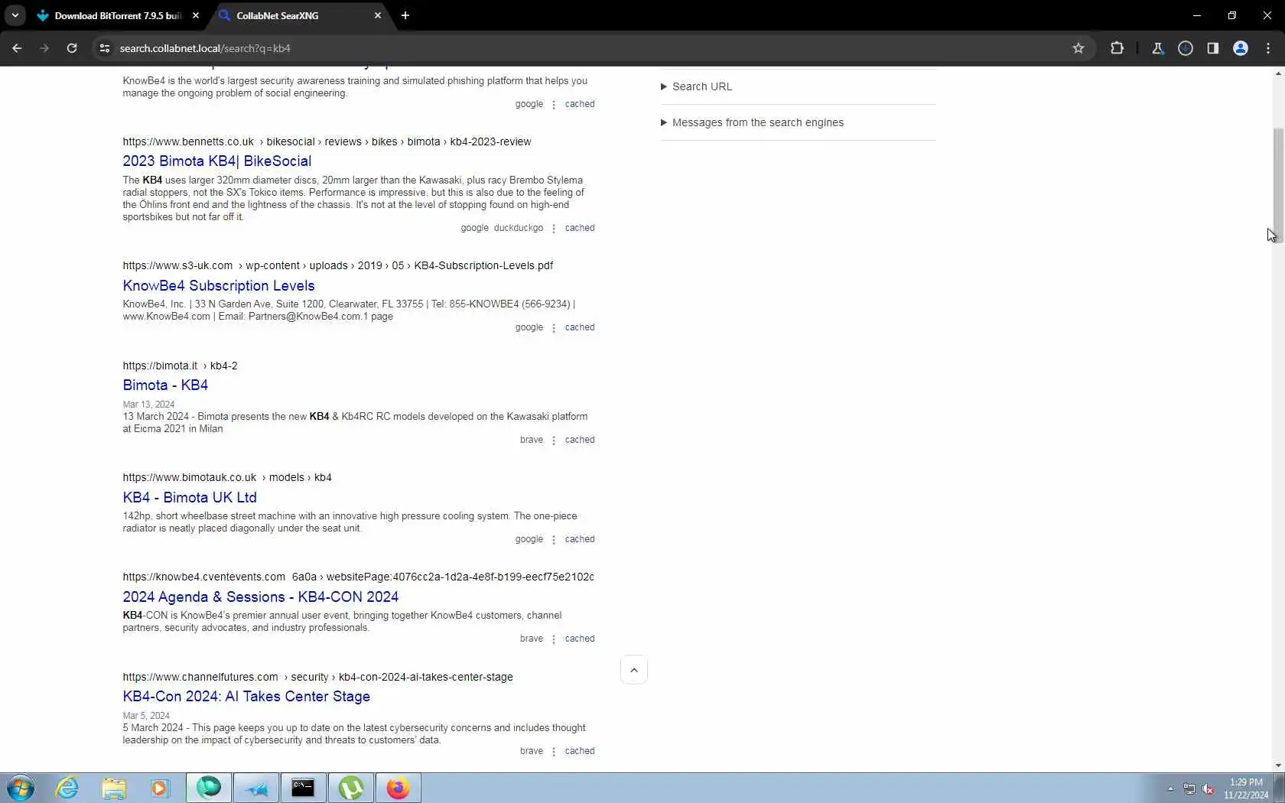This screenshot has width=1285, height=803.
Task: Click the bimota.it kb4-2 URL
Action: click(180, 366)
